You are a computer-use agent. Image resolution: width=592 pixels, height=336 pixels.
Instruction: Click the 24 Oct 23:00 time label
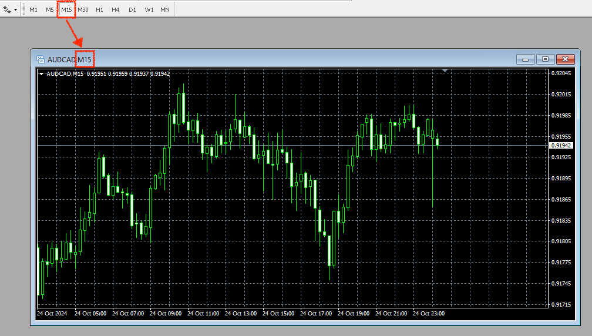pos(429,313)
